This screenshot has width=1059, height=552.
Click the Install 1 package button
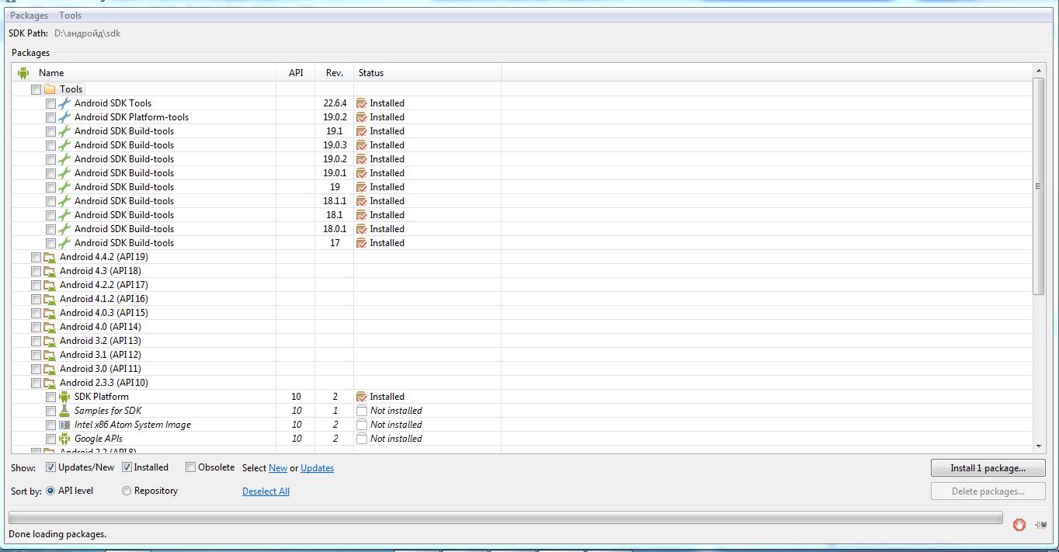point(988,468)
